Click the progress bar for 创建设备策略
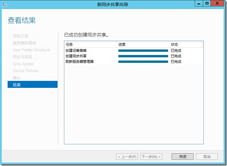The height and width of the screenshot is (166, 227). pyautogui.click(x=143, y=51)
